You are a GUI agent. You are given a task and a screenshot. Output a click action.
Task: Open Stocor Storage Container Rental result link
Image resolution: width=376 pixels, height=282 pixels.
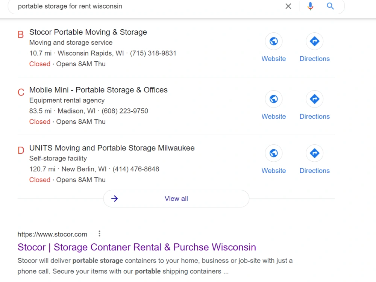pyautogui.click(x=137, y=247)
